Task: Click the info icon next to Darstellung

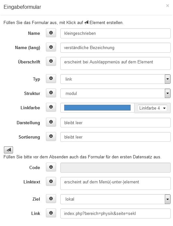Action: tap(51, 122)
